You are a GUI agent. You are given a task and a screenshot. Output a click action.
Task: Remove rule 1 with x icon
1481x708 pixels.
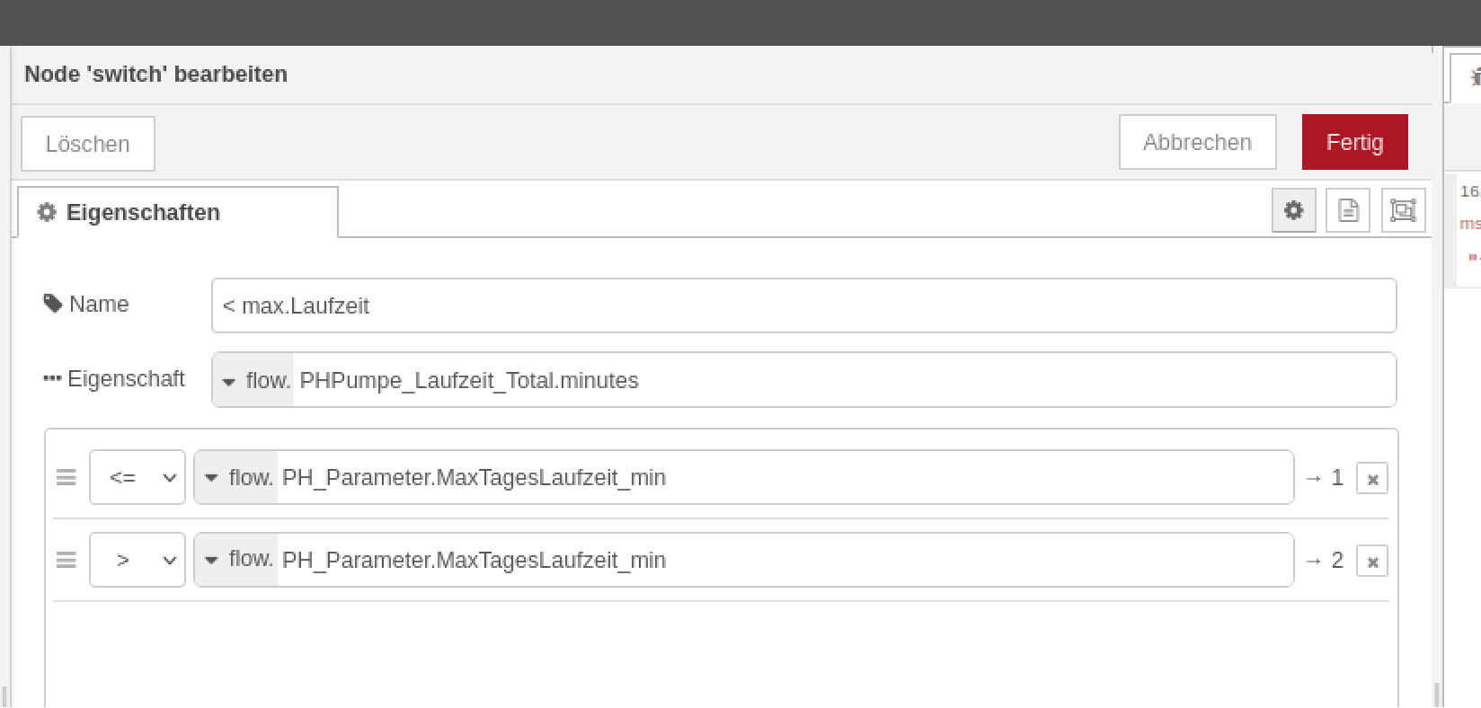click(x=1372, y=479)
